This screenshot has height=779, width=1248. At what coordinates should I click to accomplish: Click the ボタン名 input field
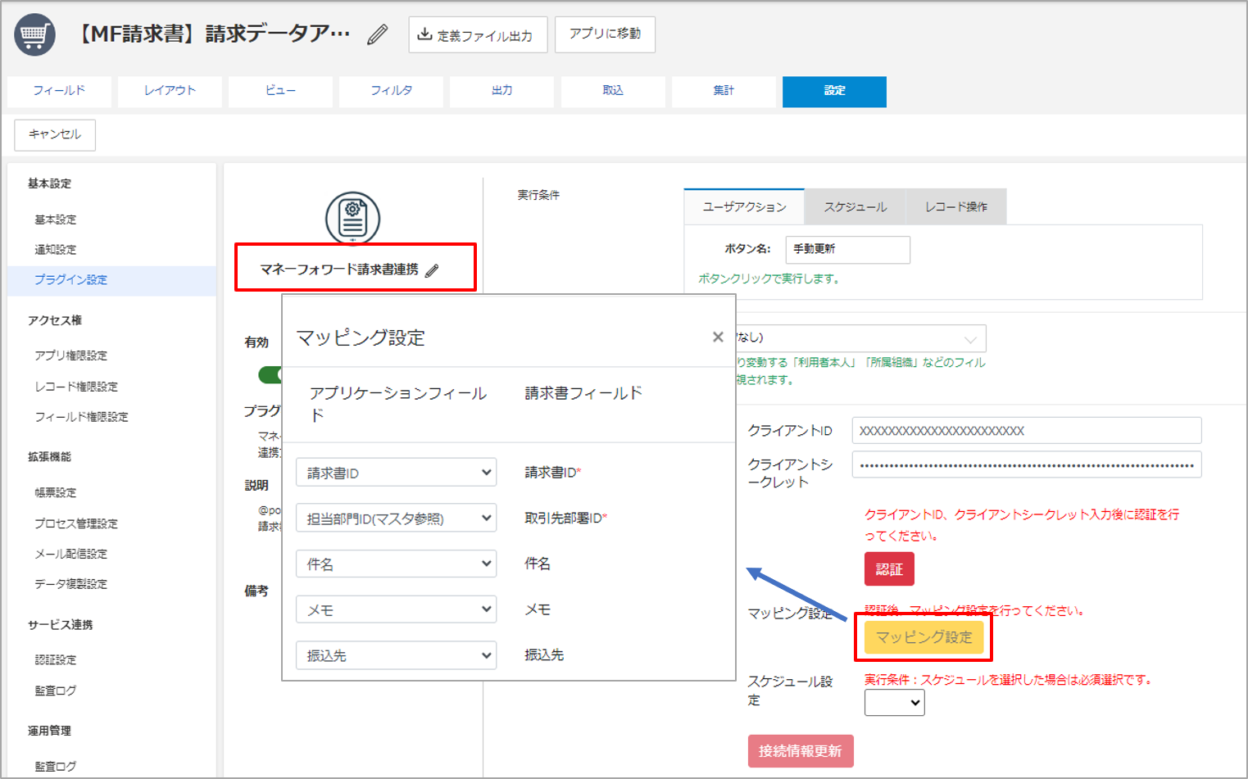pyautogui.click(x=847, y=250)
